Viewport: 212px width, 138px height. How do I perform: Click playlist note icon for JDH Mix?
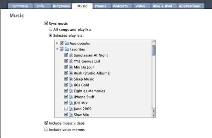click(x=71, y=103)
